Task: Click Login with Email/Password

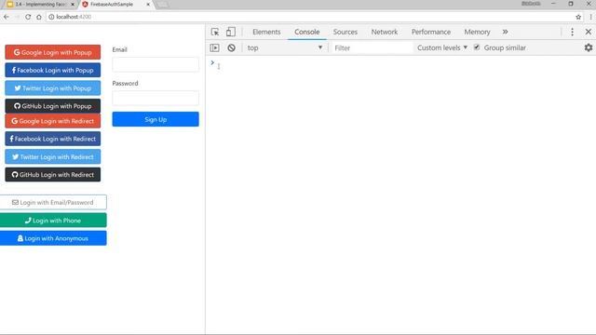Action: point(53,203)
